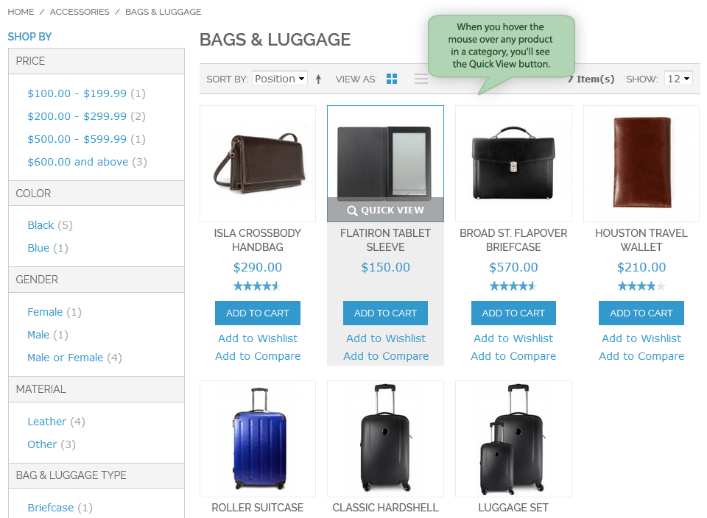Open Quick View on Flatiron Tablet Sleeve
The height and width of the screenshot is (518, 707).
click(385, 210)
